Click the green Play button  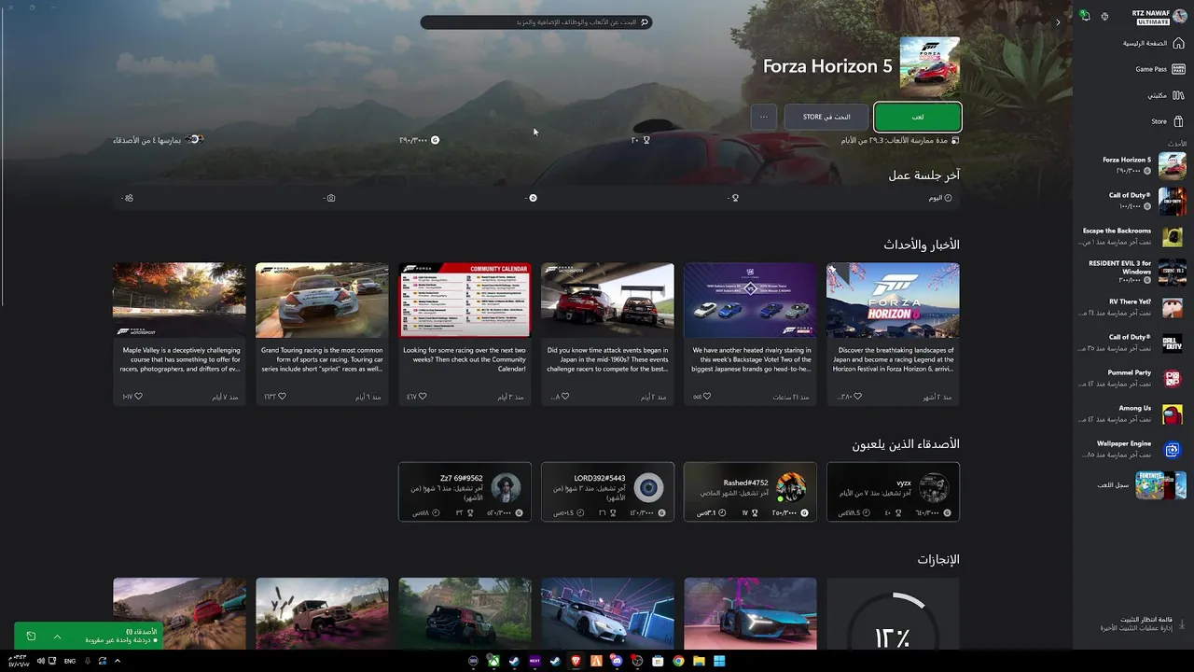(x=918, y=117)
